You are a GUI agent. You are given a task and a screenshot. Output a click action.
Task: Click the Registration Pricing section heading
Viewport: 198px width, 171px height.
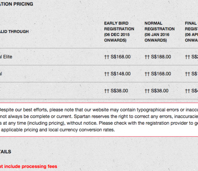tap(16, 4)
